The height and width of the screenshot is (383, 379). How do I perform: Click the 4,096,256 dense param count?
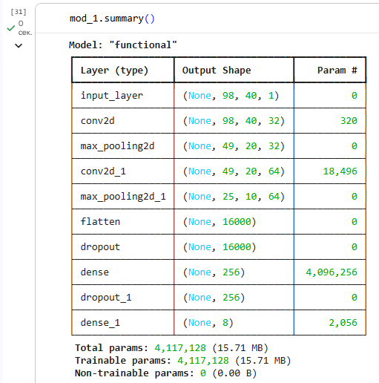pos(332,272)
